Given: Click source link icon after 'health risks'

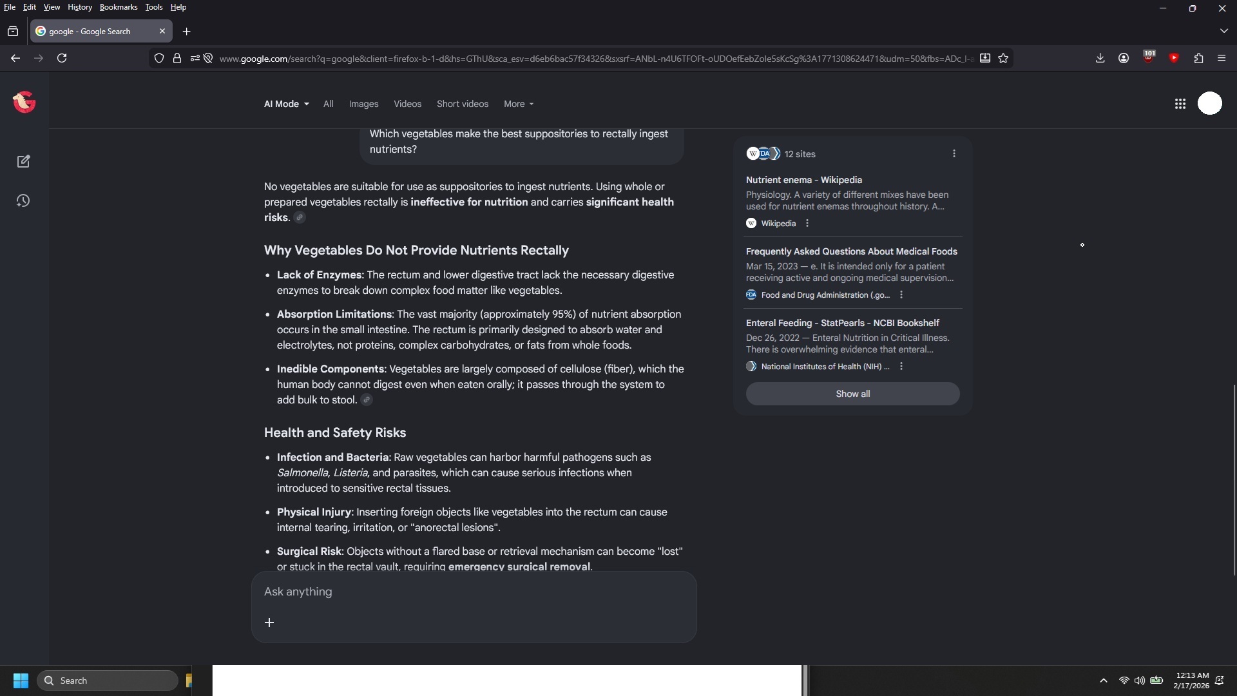Looking at the screenshot, I should pos(300,218).
